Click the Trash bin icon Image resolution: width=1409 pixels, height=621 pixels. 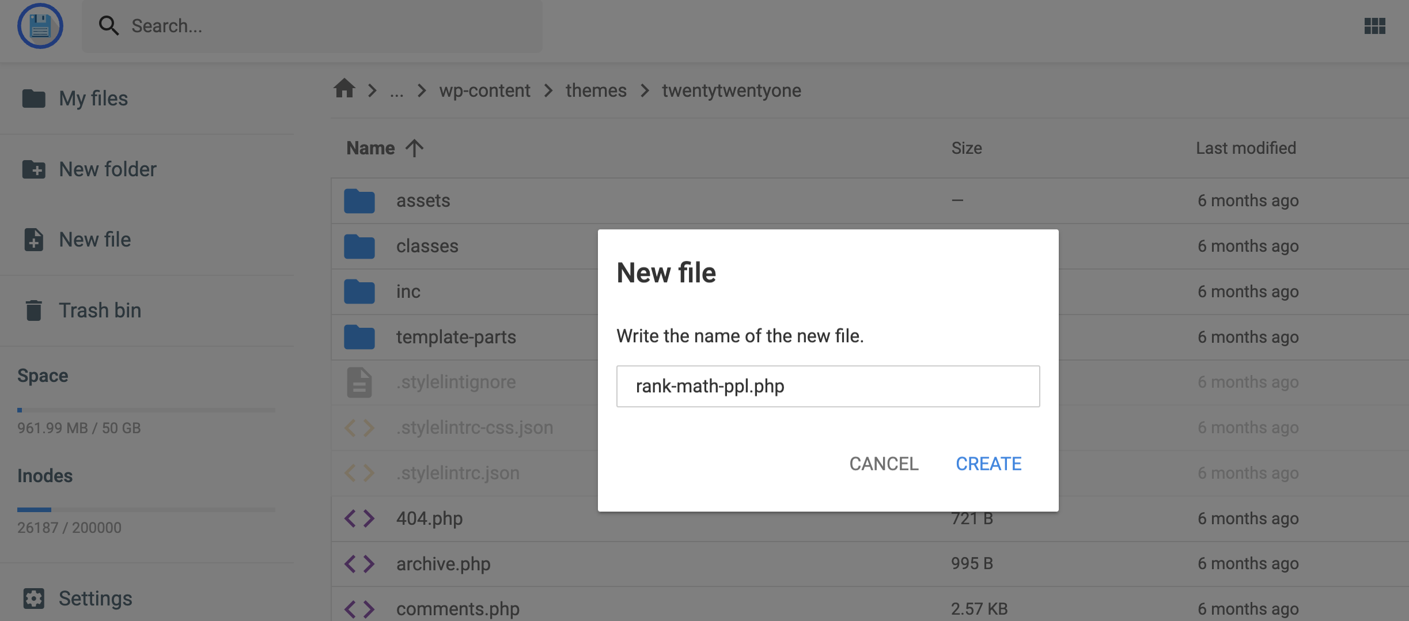point(34,310)
